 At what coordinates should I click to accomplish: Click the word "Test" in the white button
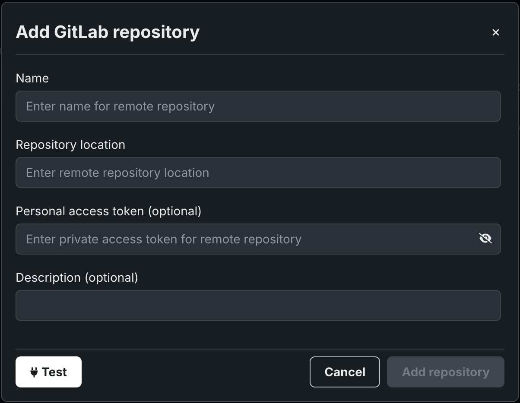[x=54, y=372]
